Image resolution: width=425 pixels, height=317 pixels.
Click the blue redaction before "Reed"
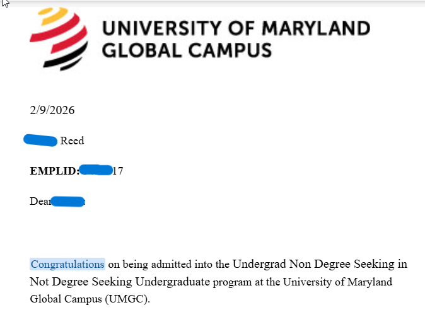tap(41, 140)
